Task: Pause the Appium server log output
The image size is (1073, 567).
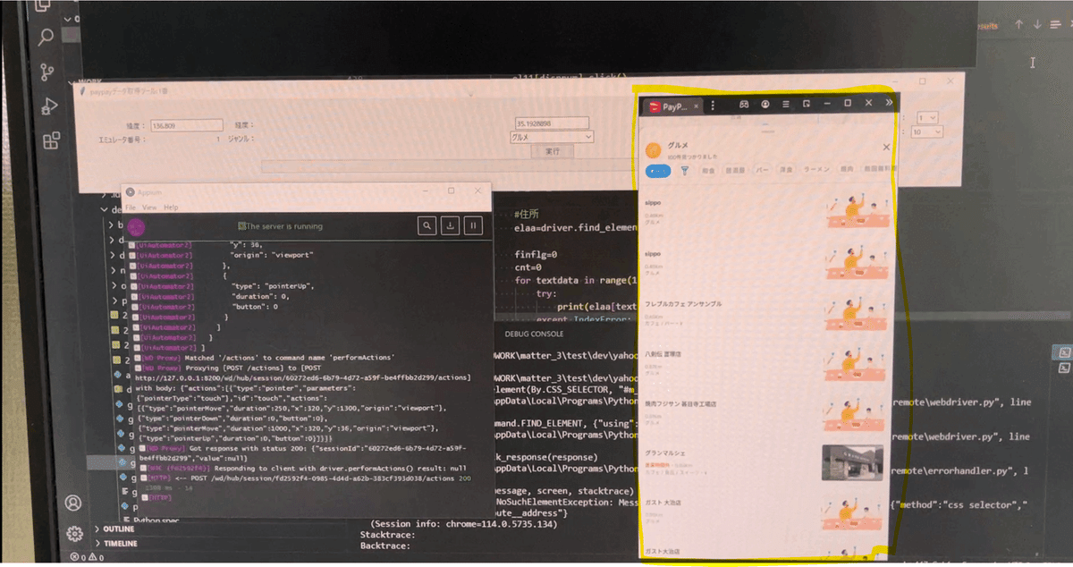Action: 474,226
